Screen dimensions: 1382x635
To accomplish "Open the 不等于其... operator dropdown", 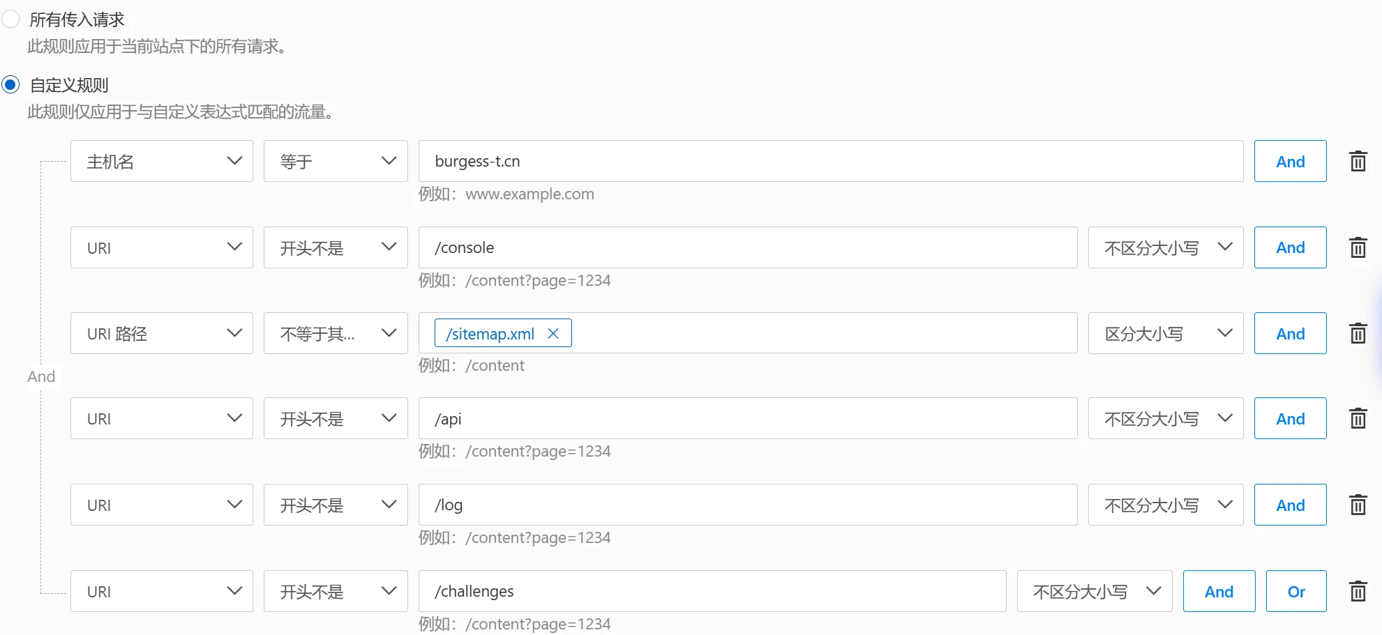I will click(x=336, y=333).
